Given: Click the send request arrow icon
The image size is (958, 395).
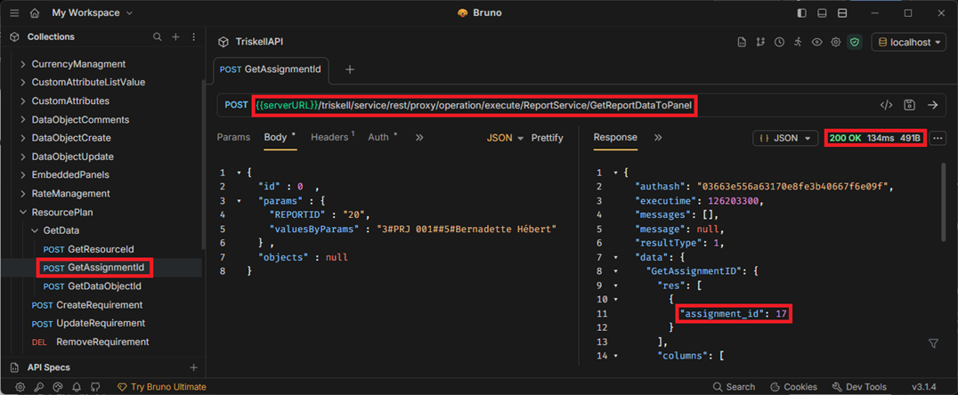Looking at the screenshot, I should [932, 105].
